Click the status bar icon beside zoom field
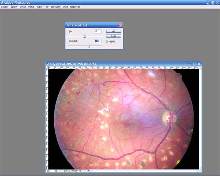The width and height of the screenshot is (220, 176). [56, 171]
